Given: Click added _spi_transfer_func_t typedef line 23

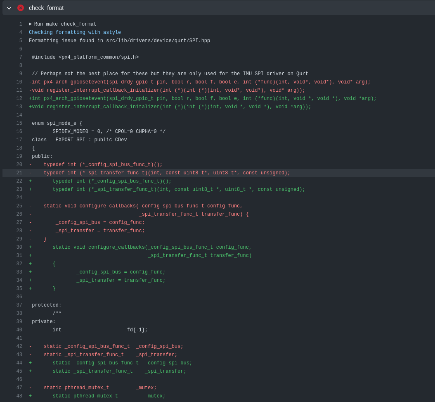Looking at the screenshot, I should tap(167, 189).
